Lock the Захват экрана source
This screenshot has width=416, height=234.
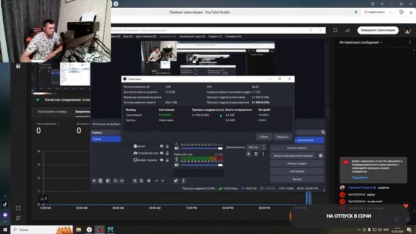tap(167, 160)
